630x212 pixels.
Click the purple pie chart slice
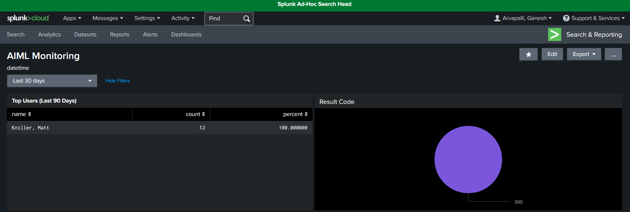tap(468, 160)
